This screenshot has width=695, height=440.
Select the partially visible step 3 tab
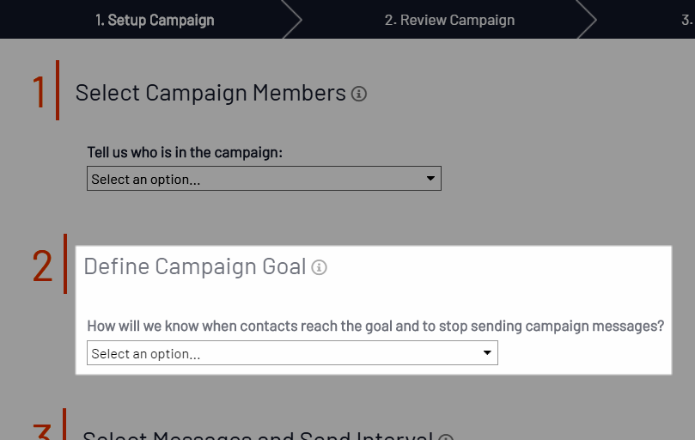pos(687,20)
